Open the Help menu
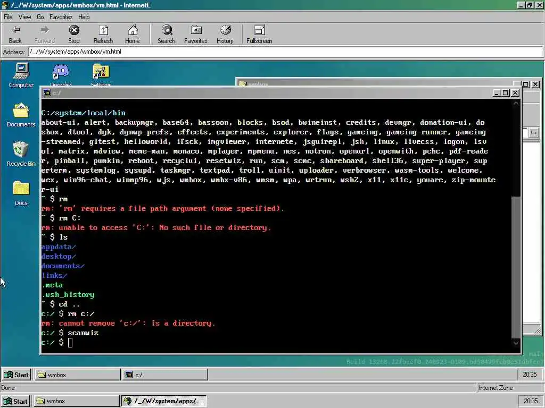This screenshot has width=545, height=408. point(84,17)
